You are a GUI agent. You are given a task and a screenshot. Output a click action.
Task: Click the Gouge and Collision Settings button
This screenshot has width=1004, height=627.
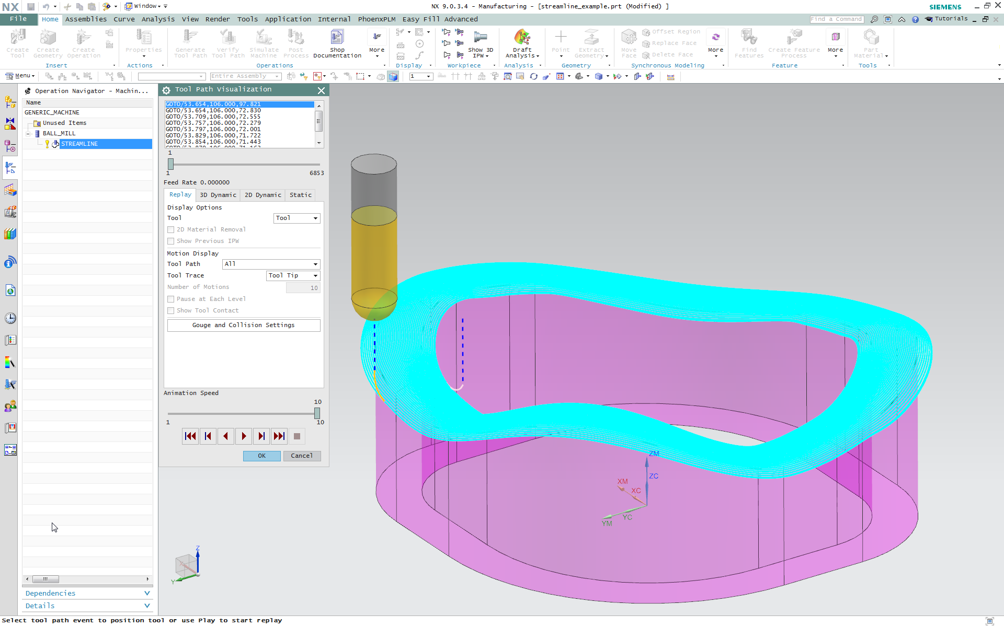(x=244, y=325)
